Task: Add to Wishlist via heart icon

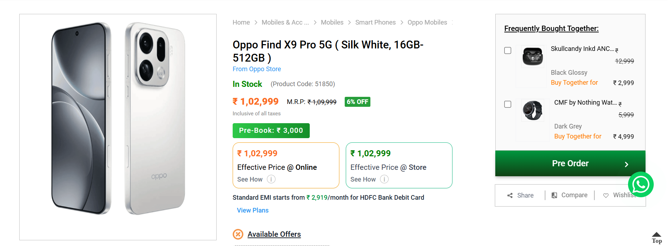Action: point(606,195)
